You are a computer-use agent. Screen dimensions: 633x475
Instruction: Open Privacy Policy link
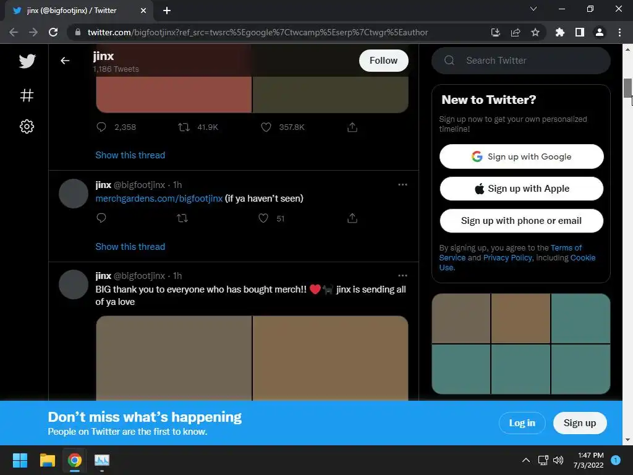508,258
